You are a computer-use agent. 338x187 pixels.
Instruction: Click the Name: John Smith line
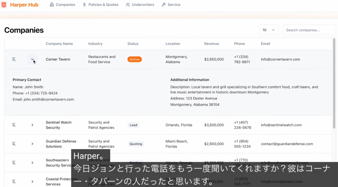point(28,87)
